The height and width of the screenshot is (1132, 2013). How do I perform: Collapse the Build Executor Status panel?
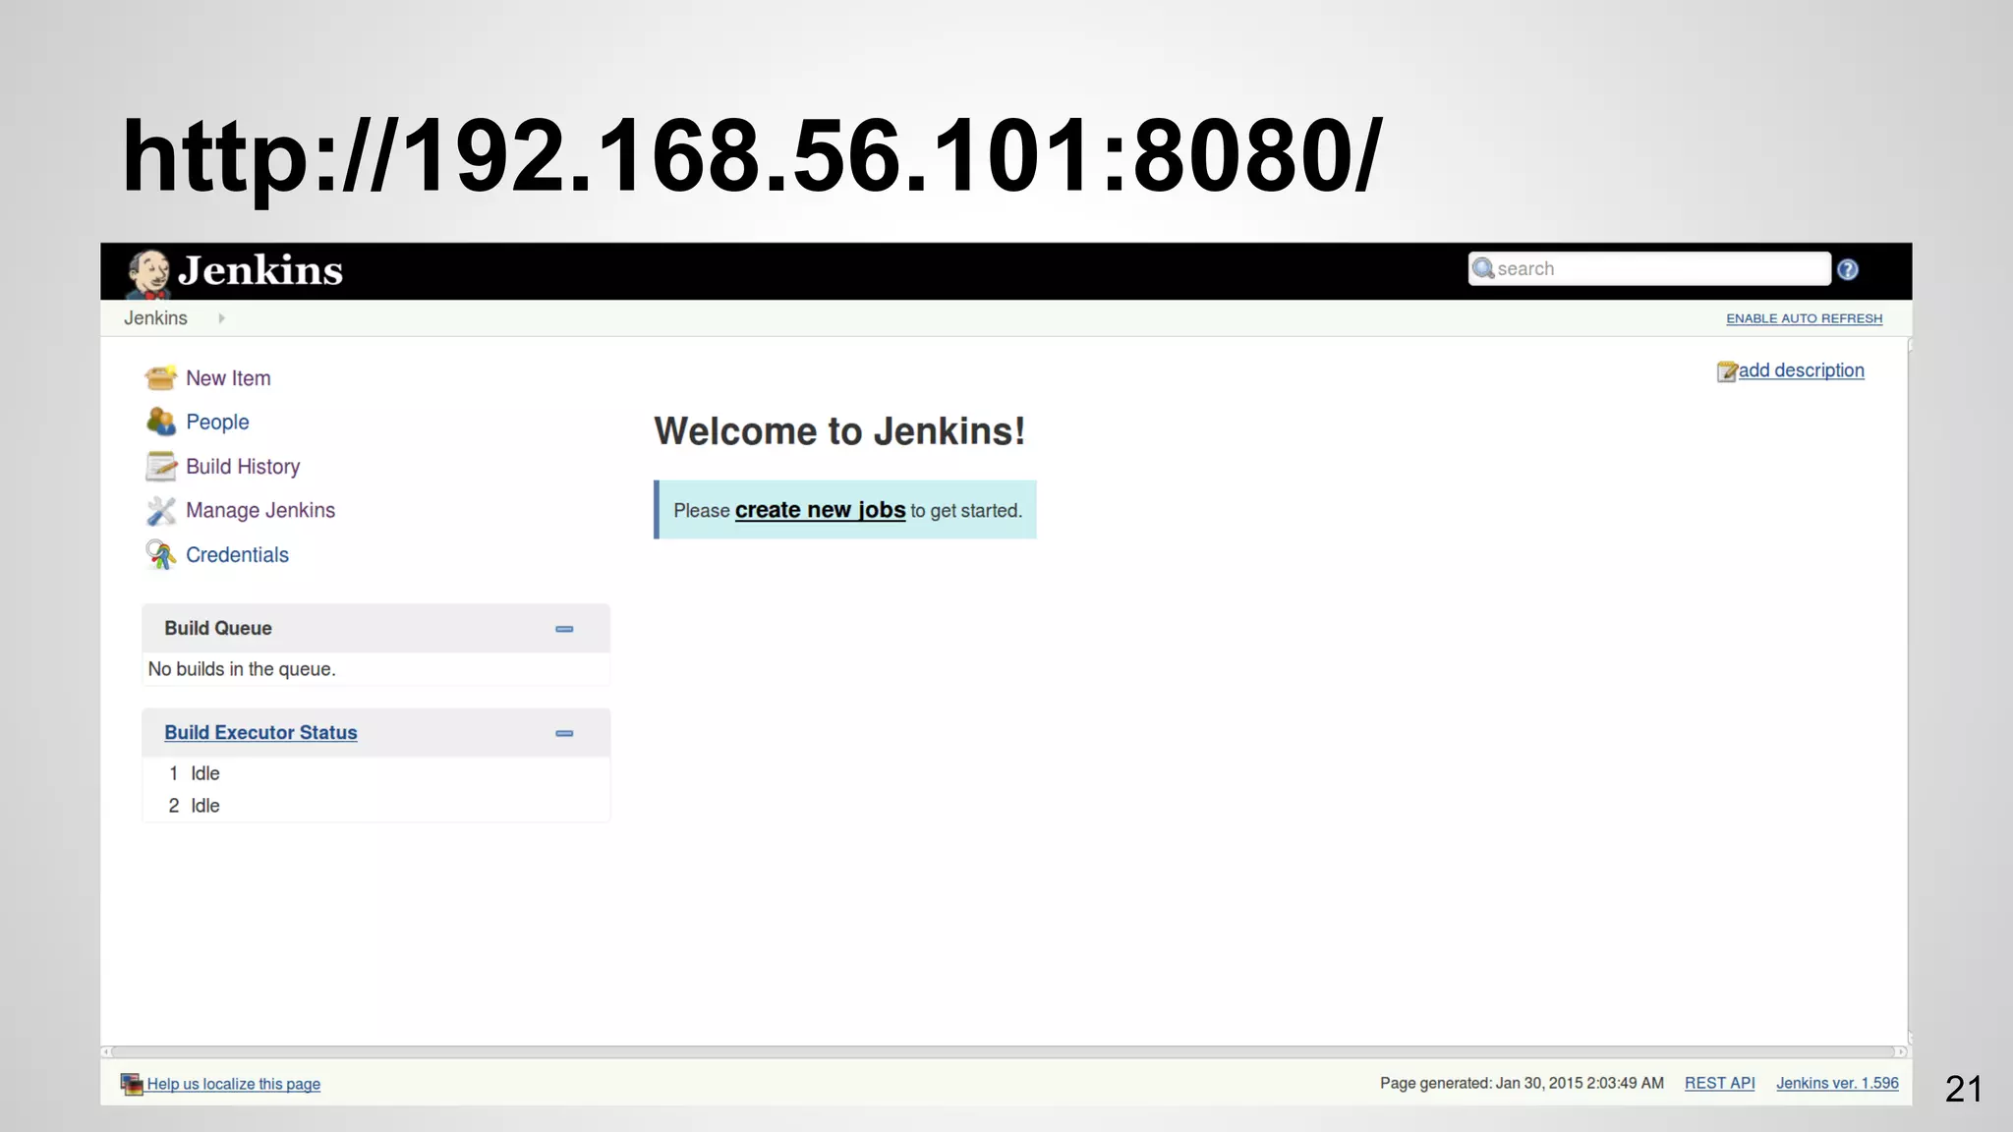coord(564,733)
